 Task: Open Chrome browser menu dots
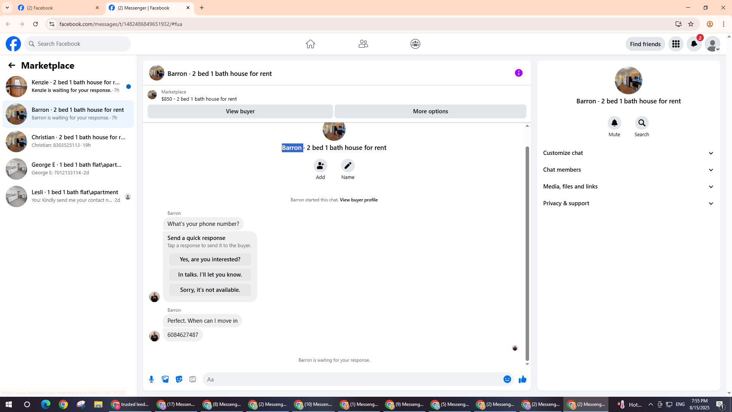coord(724,24)
